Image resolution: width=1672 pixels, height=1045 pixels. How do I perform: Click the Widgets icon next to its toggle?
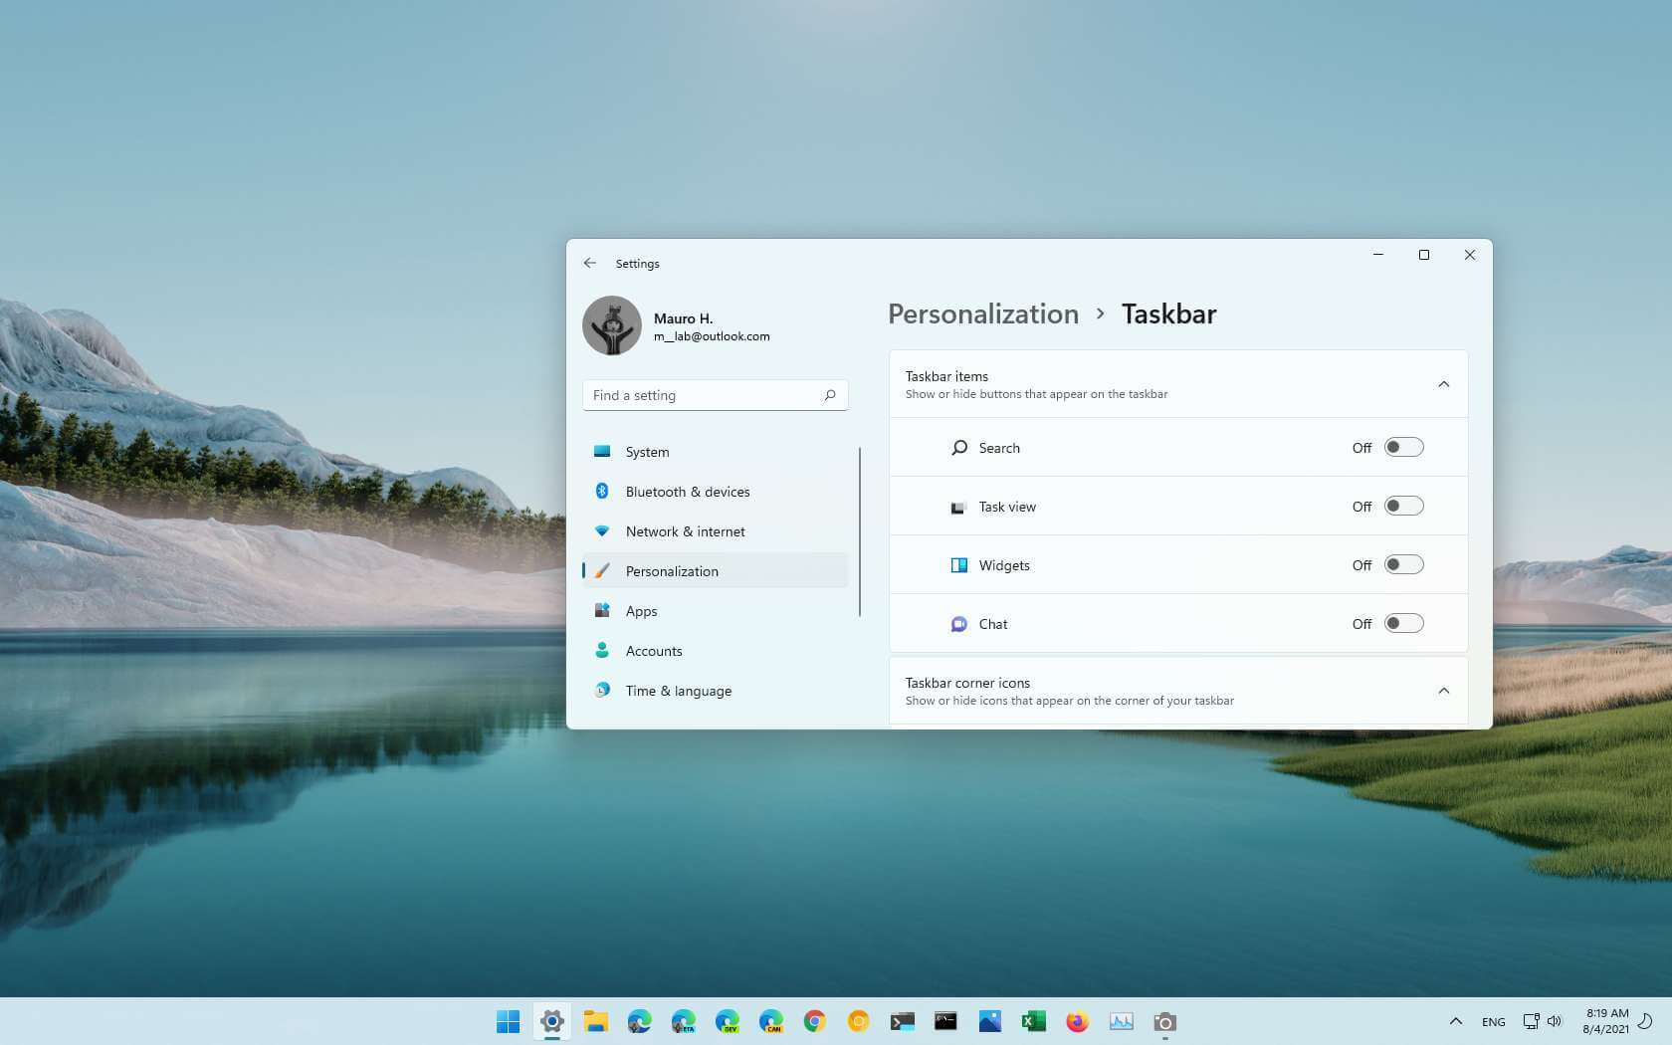(x=958, y=564)
